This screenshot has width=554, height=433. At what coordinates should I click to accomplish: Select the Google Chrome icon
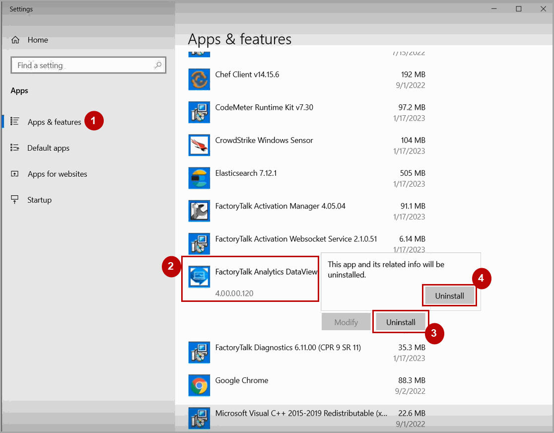pos(199,385)
